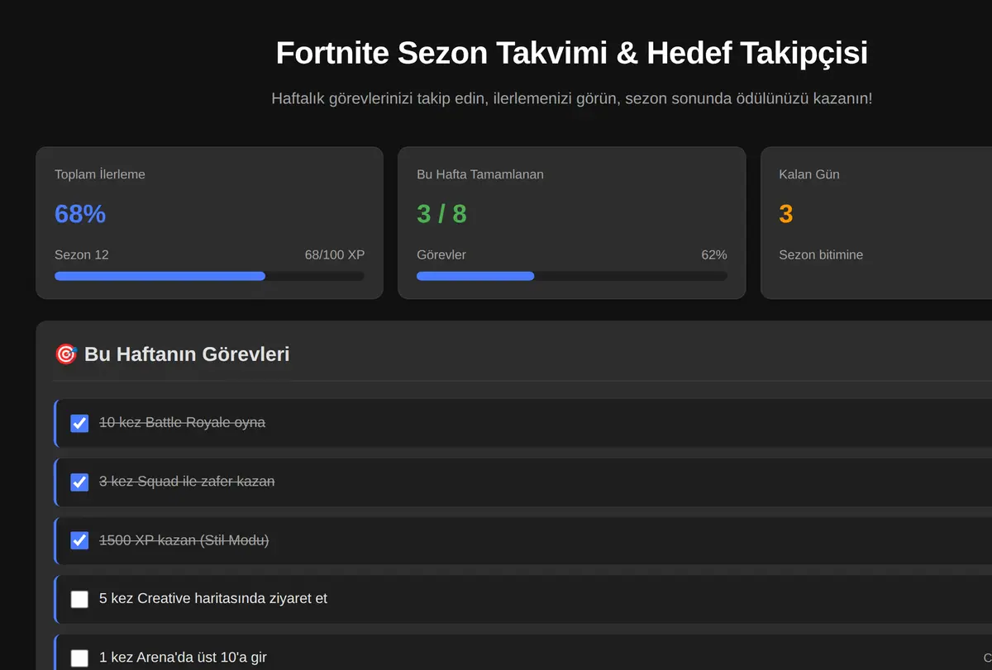Click the 'Bu Haftanın Görevleri' heading
The height and width of the screenshot is (670, 992).
(x=187, y=354)
